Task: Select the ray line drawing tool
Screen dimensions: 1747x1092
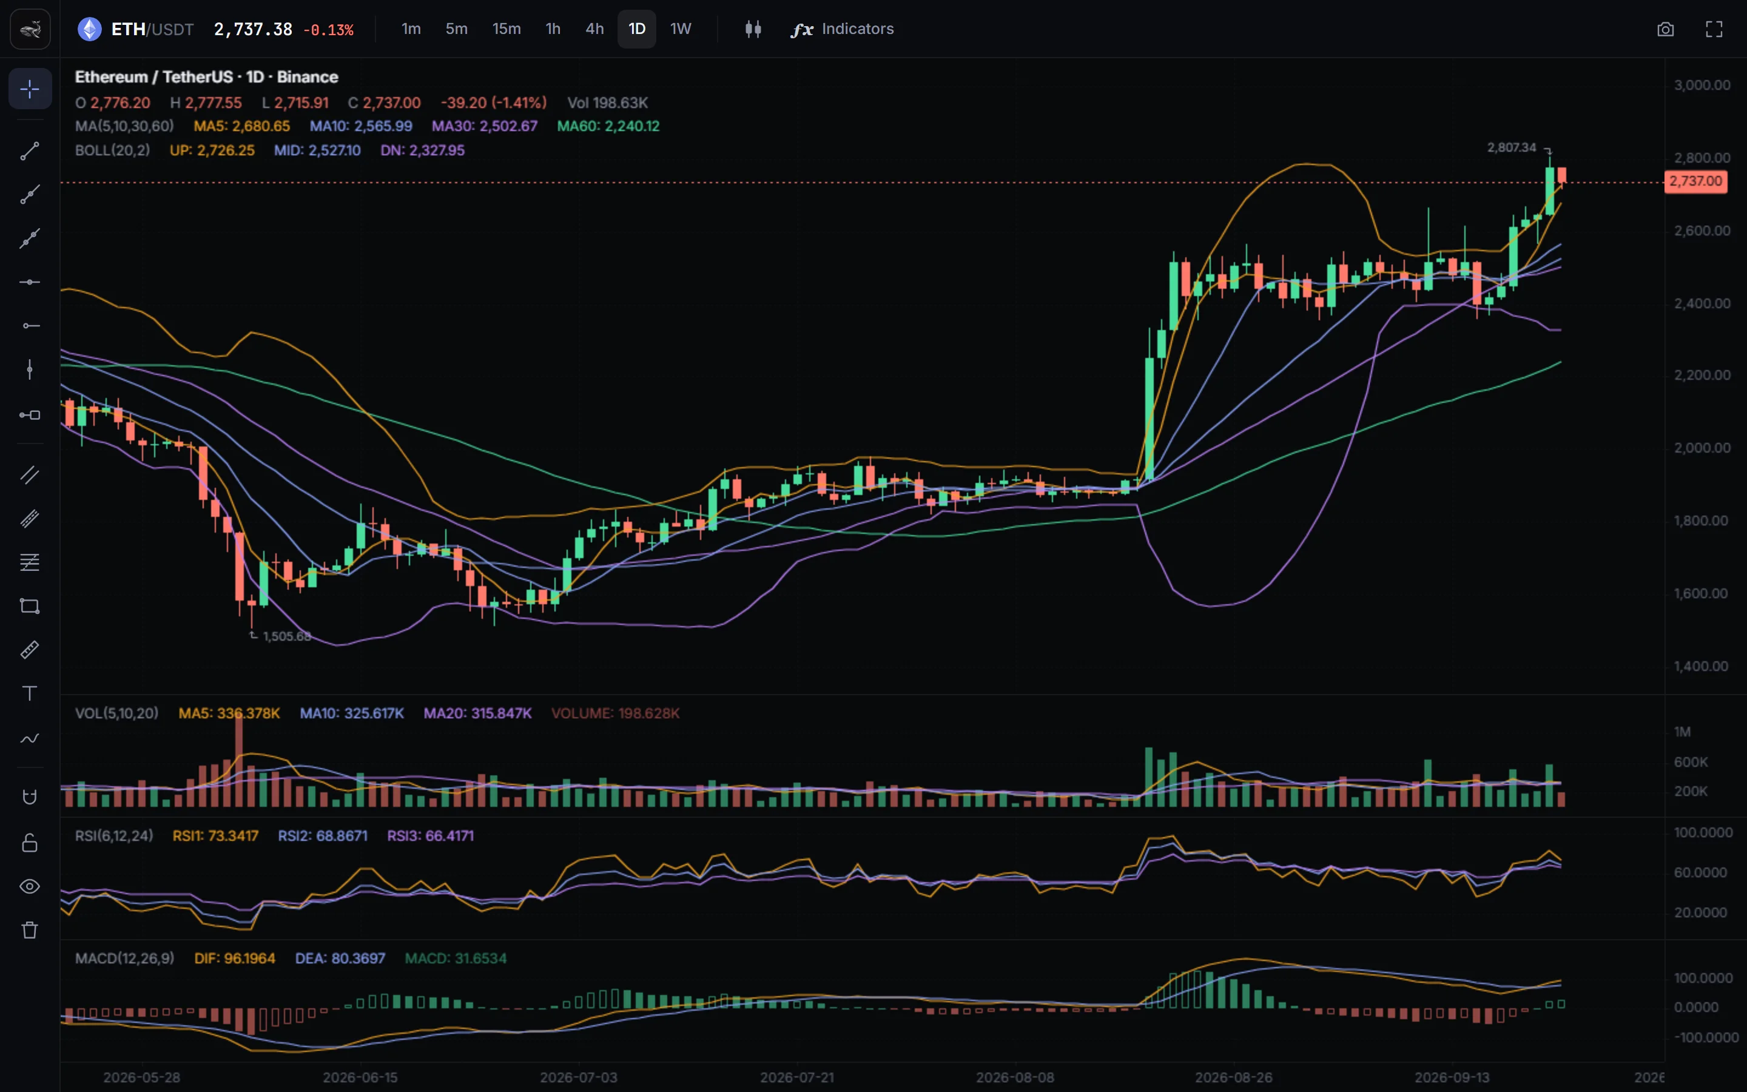Action: pos(30,194)
